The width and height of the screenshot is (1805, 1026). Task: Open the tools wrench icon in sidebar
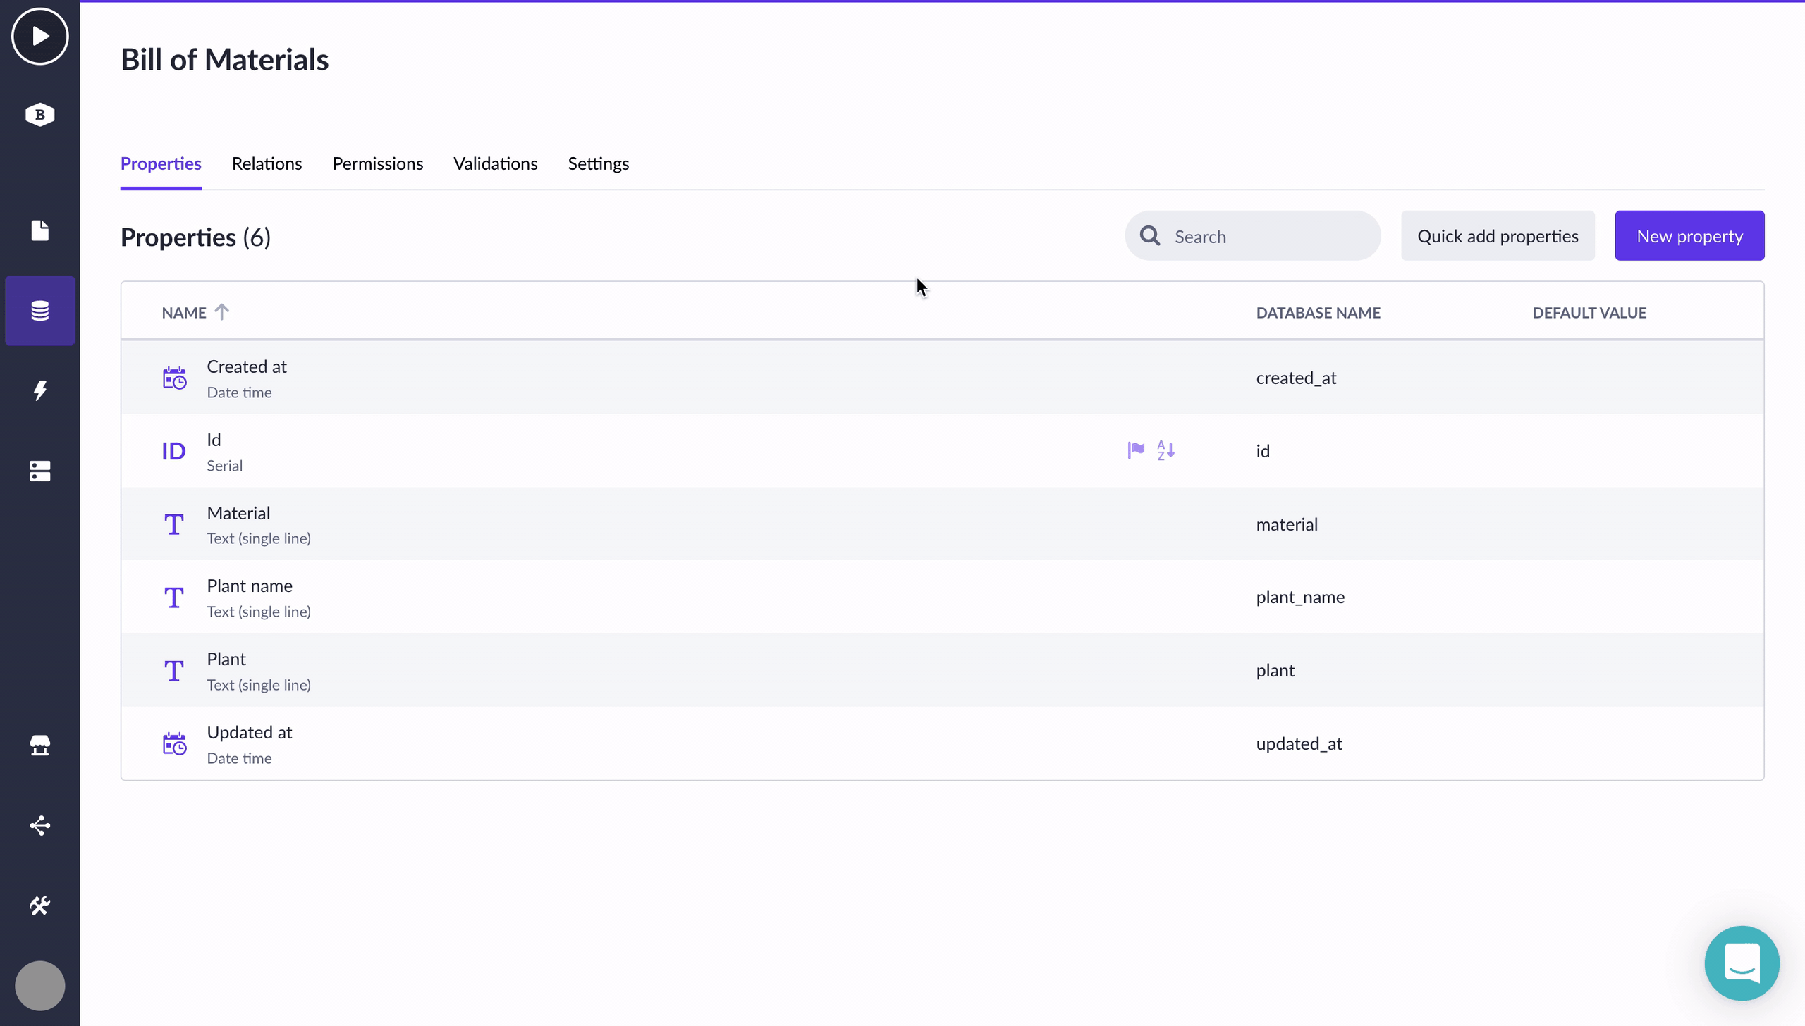pos(40,906)
